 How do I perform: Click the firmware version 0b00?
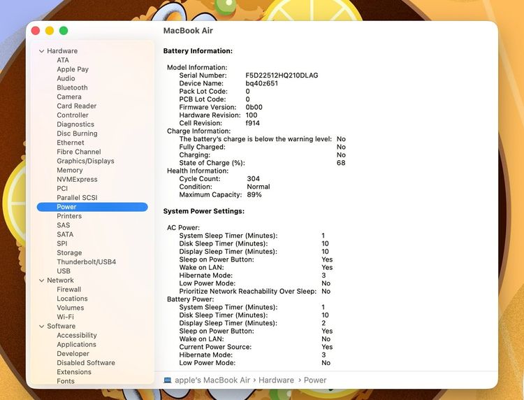[x=254, y=108]
